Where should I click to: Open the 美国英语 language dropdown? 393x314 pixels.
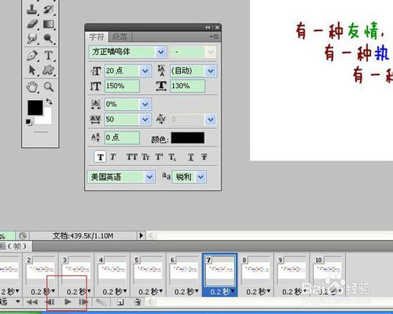pyautogui.click(x=149, y=177)
